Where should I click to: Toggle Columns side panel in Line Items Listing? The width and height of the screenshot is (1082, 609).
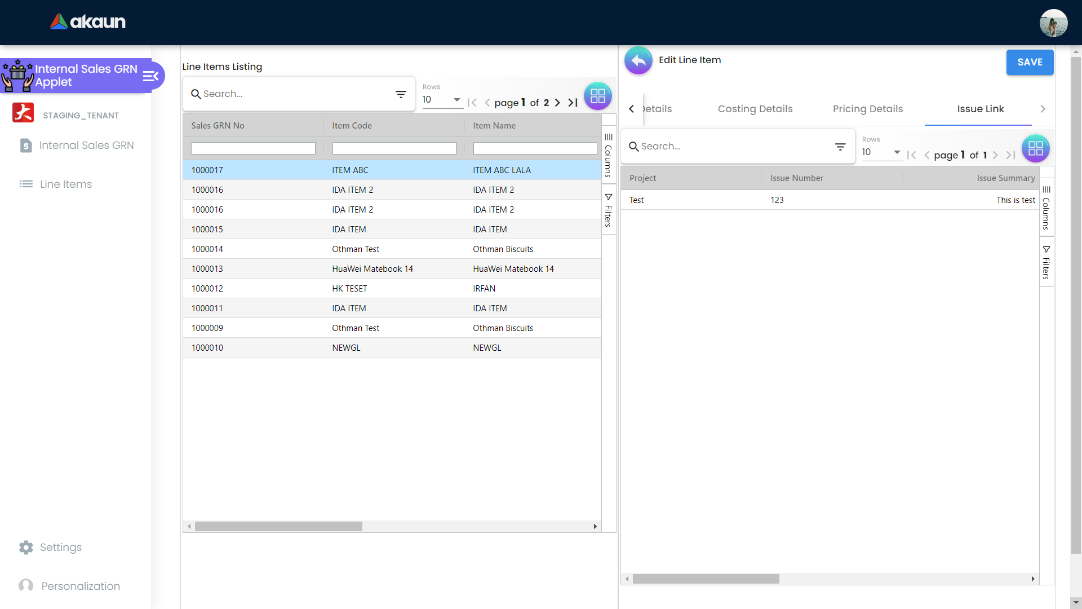coord(609,155)
